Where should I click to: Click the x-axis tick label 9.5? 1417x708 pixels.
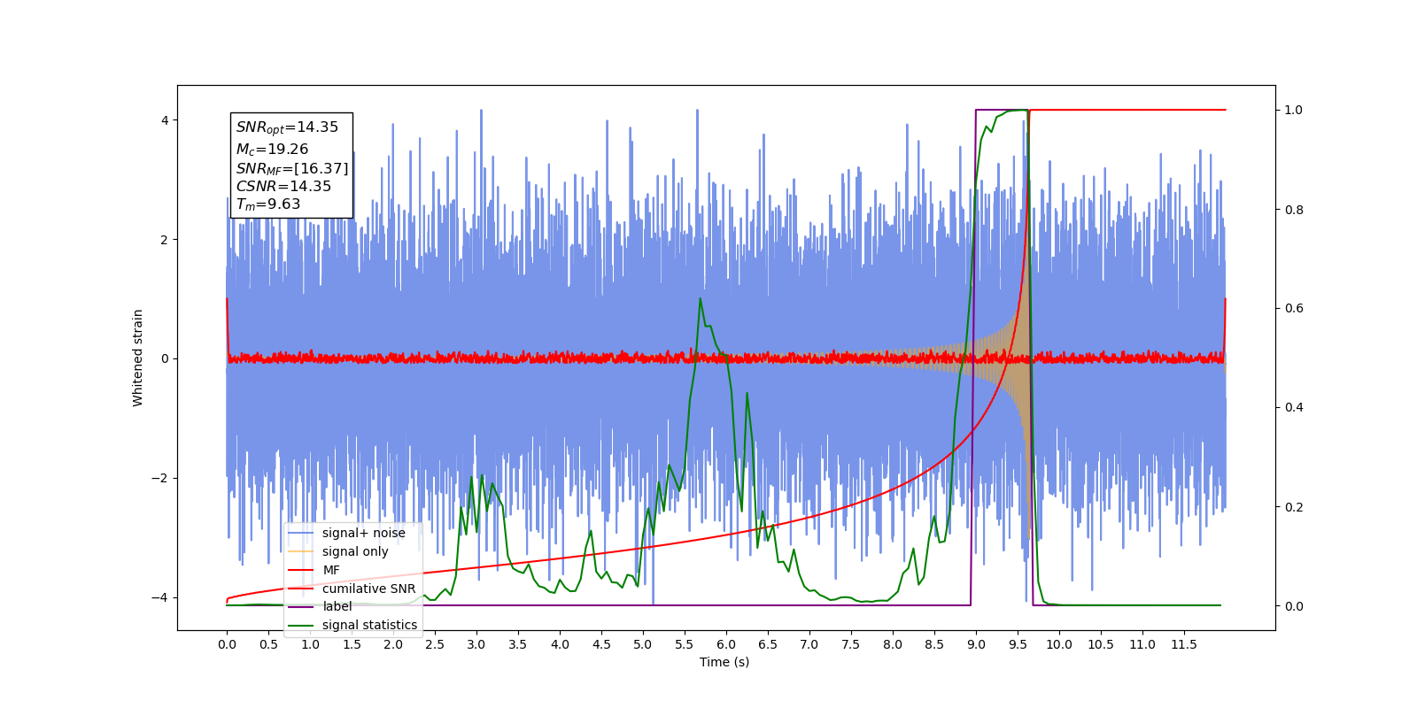(x=1018, y=644)
